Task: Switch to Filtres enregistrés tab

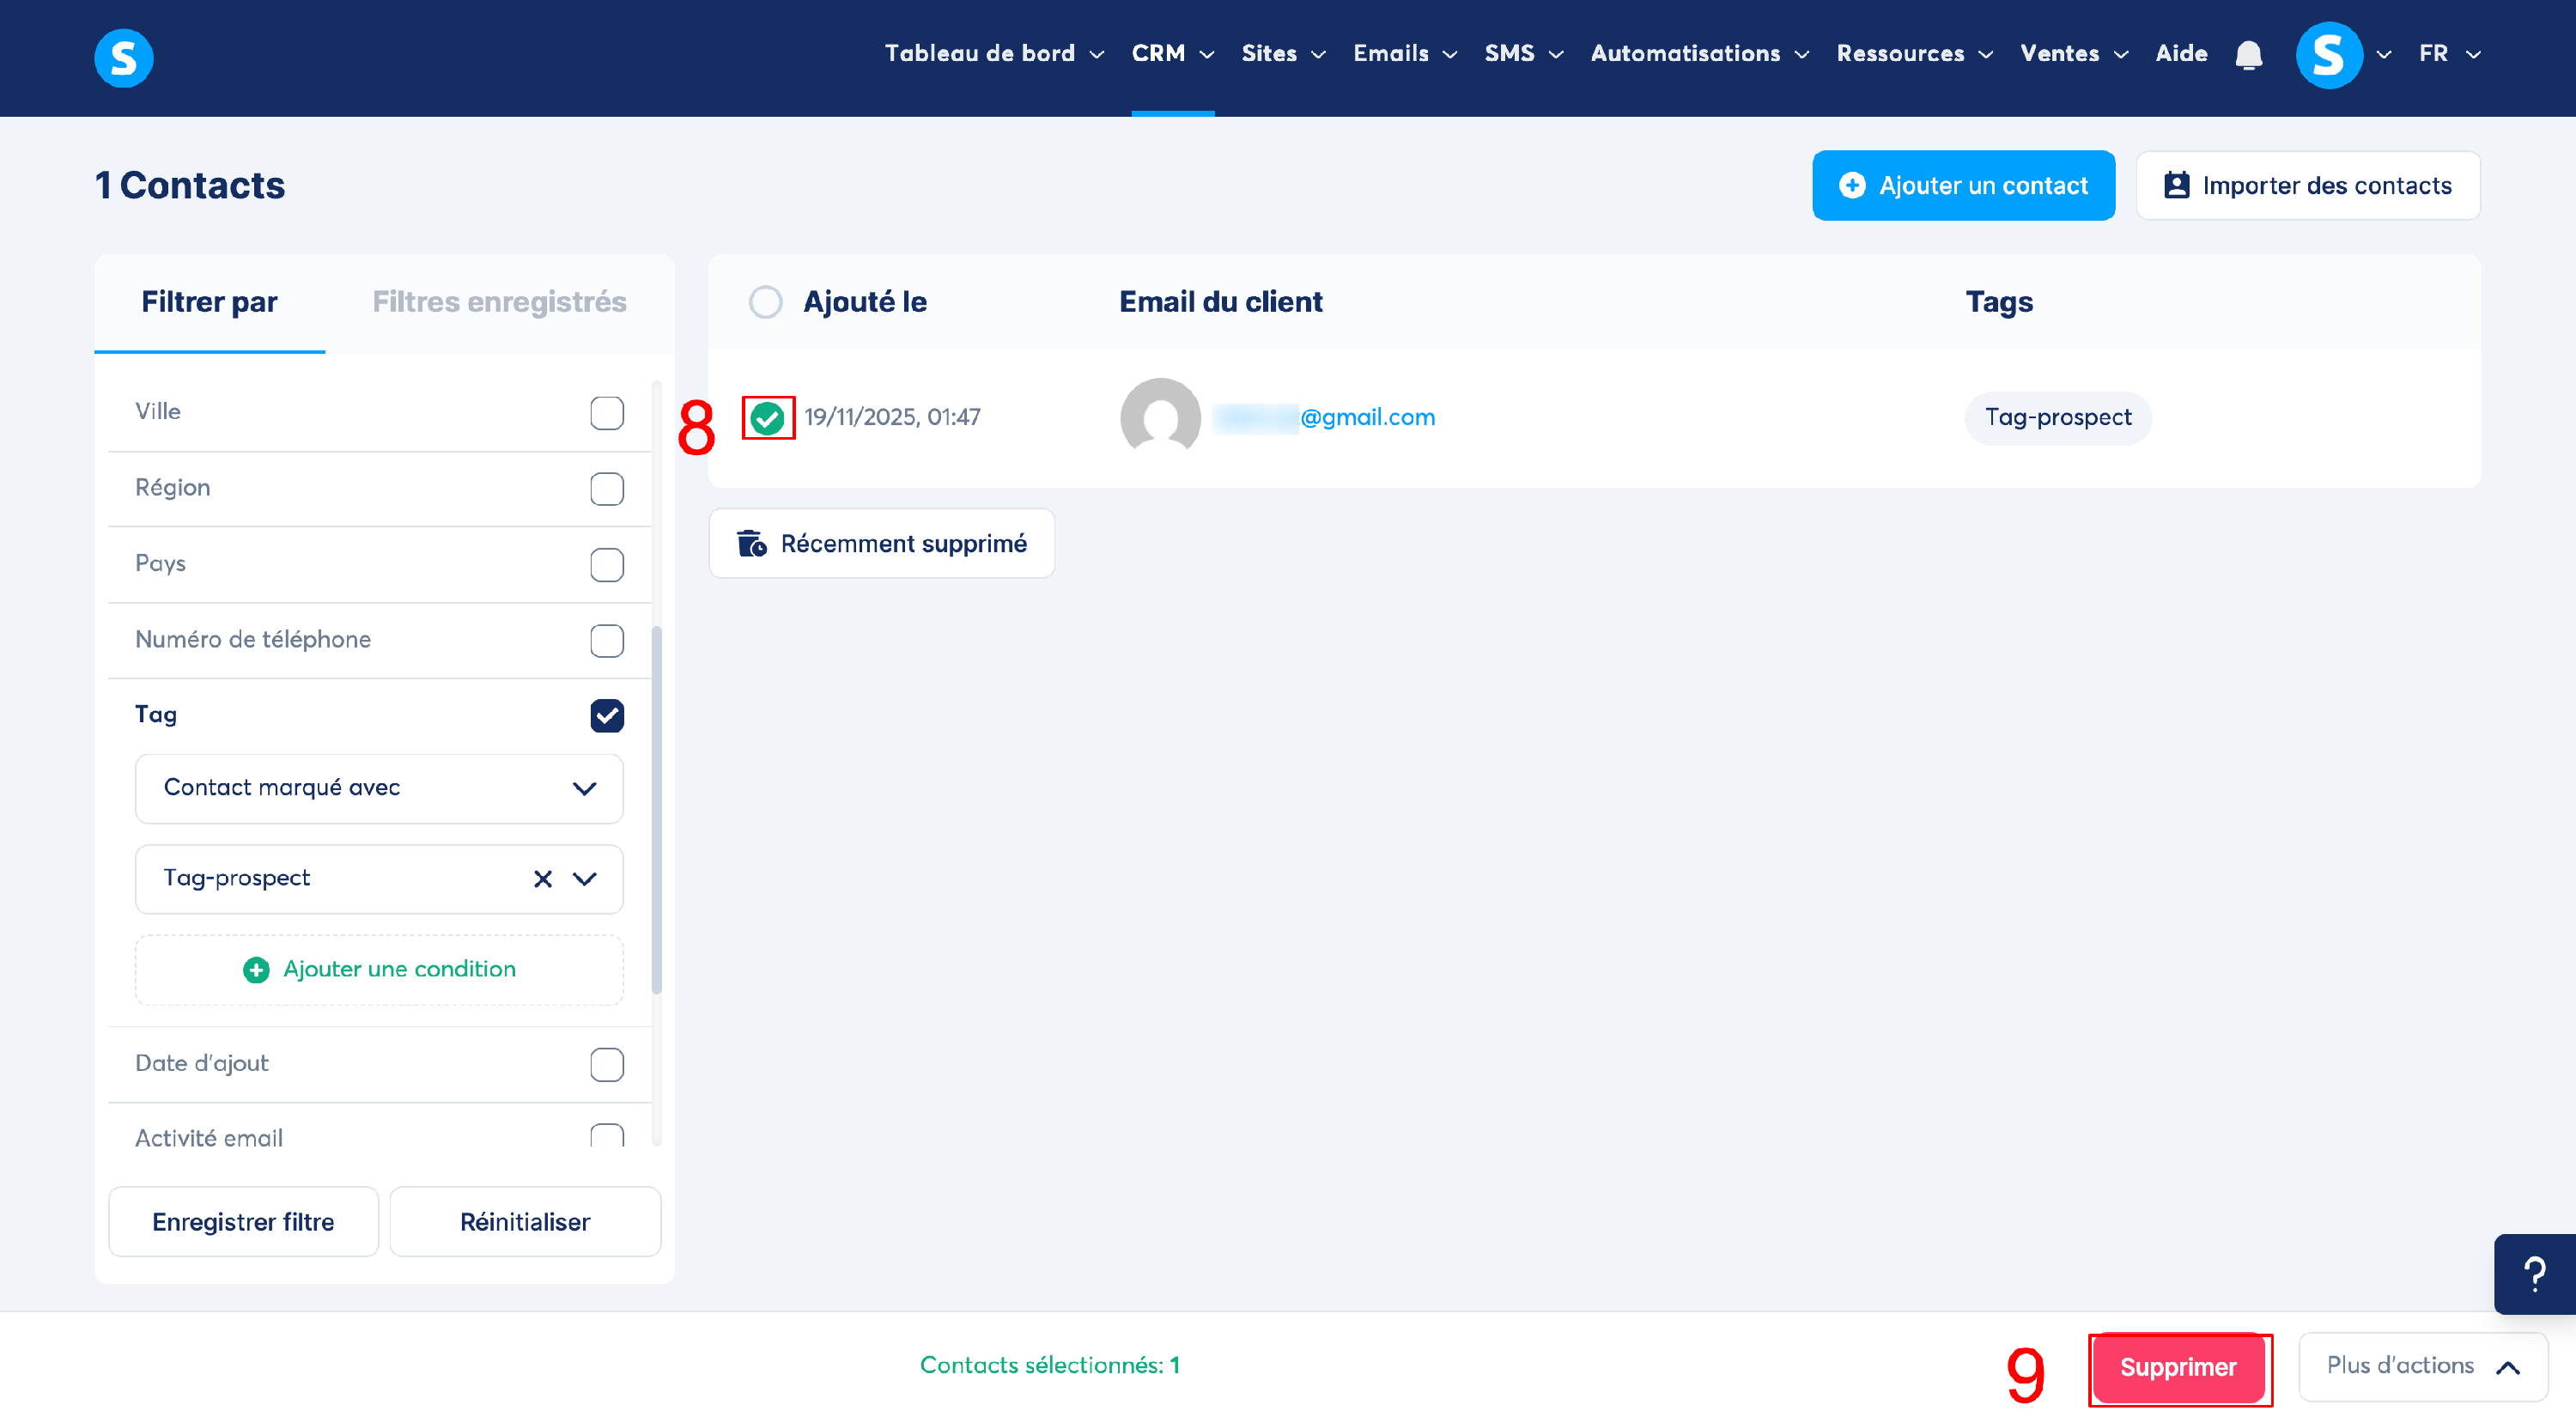Action: click(x=499, y=302)
